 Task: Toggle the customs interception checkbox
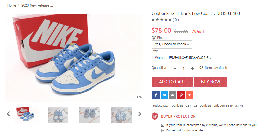(163, 125)
